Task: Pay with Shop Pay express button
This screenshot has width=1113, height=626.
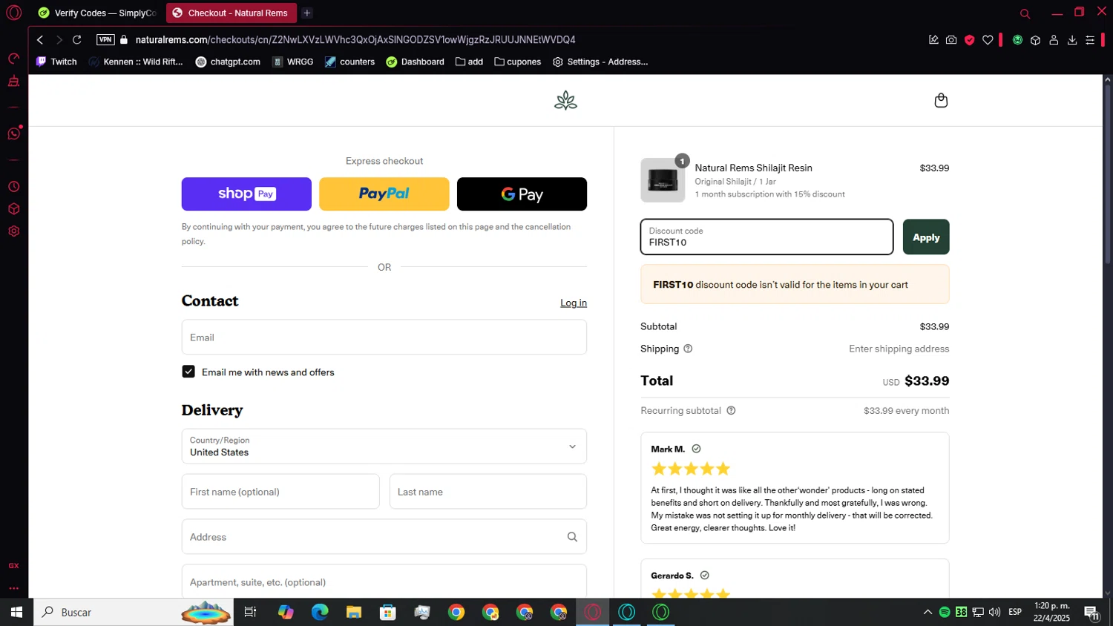Action: click(246, 194)
